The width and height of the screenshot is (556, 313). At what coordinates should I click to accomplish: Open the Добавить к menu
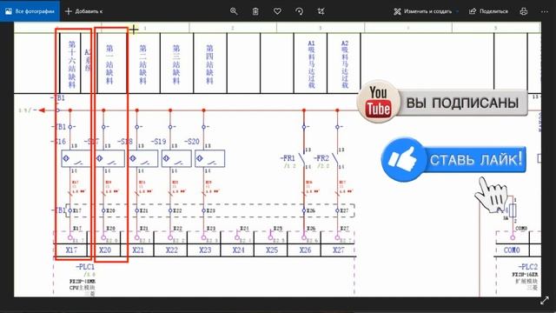(x=83, y=11)
